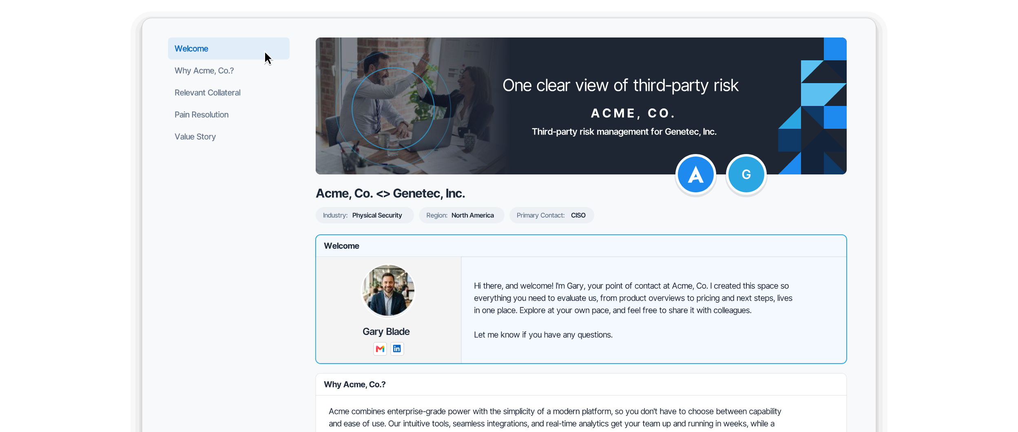Image resolution: width=1018 pixels, height=432 pixels.
Task: Click 'Let me know if you have any questions.'
Action: tap(543, 335)
